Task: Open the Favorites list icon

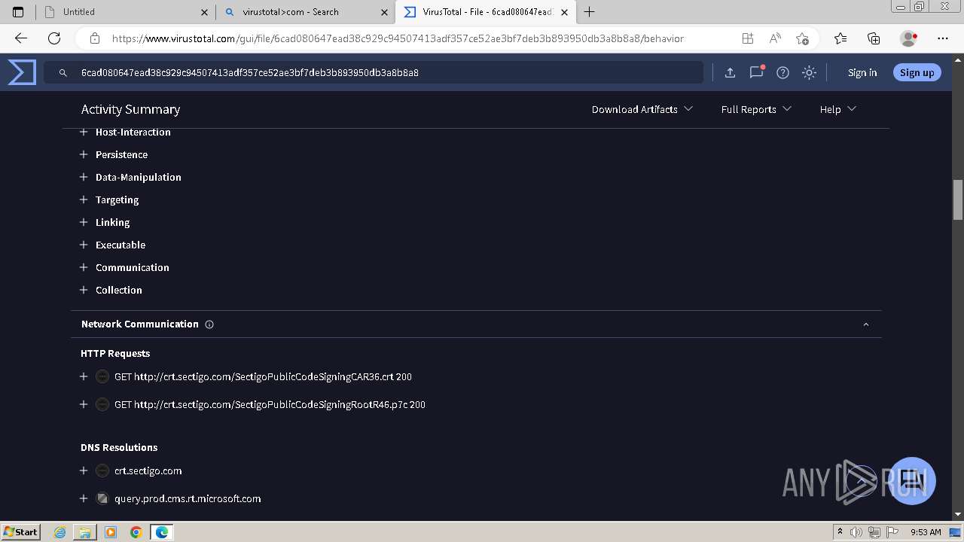Action: pyautogui.click(x=840, y=38)
